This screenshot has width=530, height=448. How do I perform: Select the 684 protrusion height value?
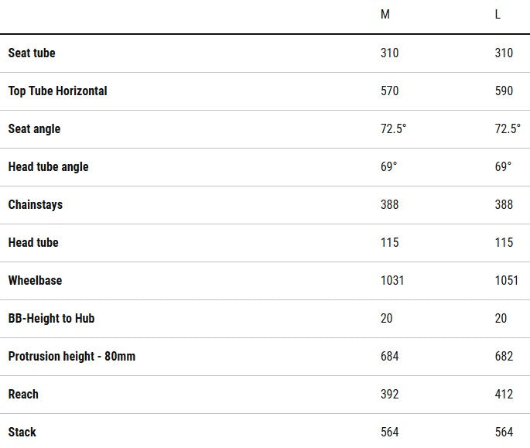pyautogui.click(x=390, y=357)
